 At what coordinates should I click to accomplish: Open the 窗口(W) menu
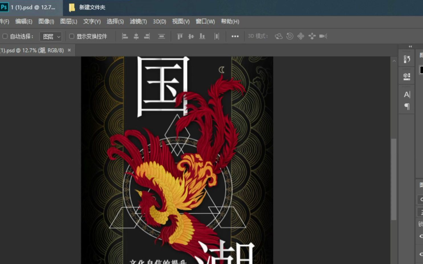point(205,21)
